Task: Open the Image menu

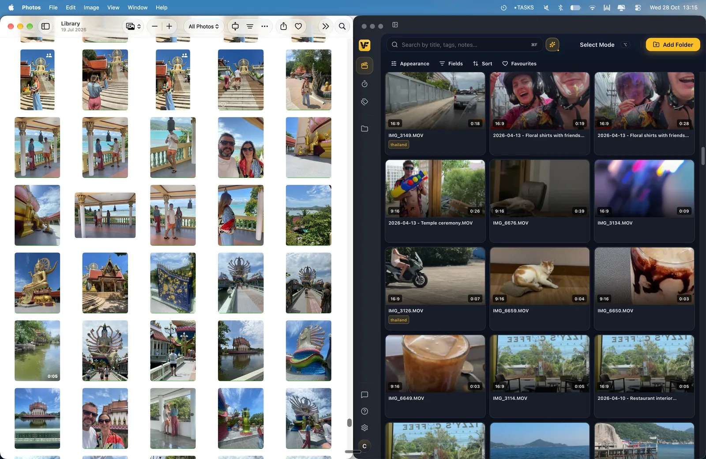Action: coord(91,8)
